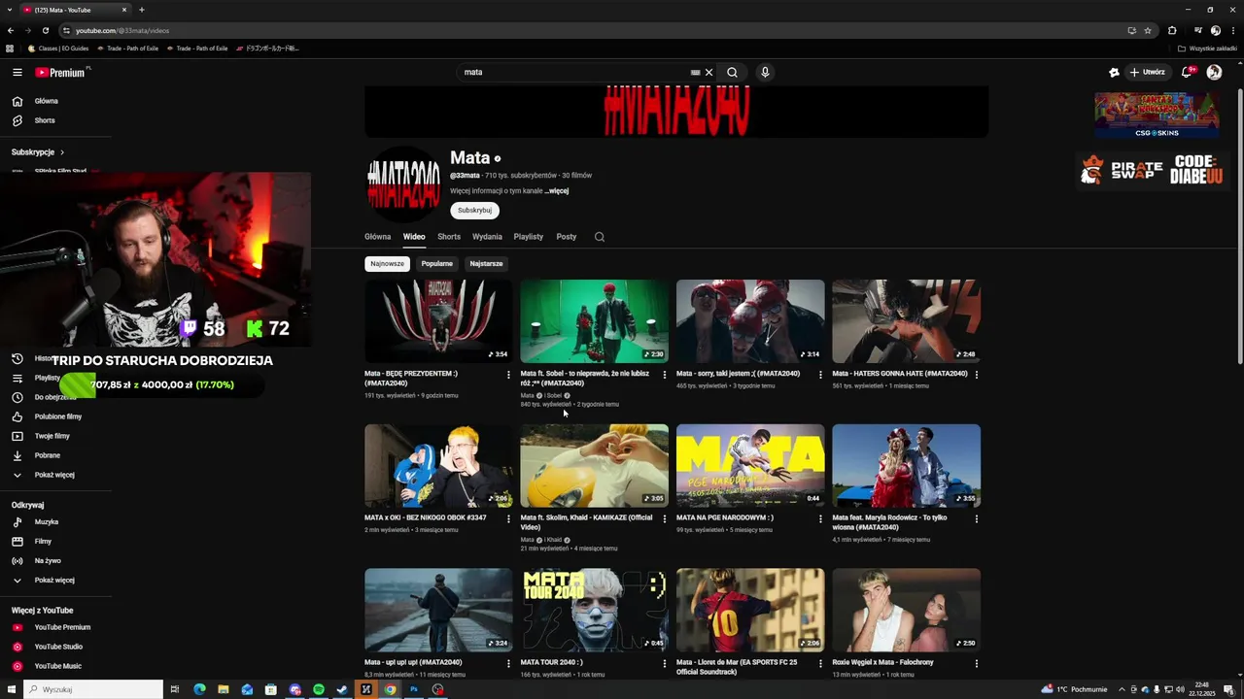The image size is (1244, 699).
Task: Open options for Mata - BĘDĘ PREZYDENTEM video
Action: (x=508, y=374)
